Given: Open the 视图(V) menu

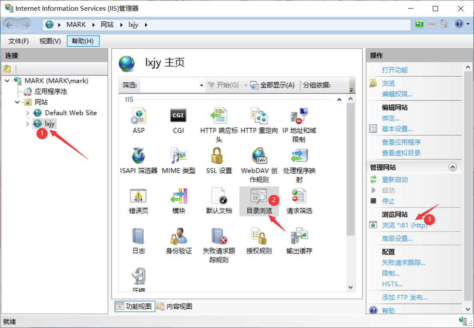Looking at the screenshot, I should pyautogui.click(x=50, y=41).
